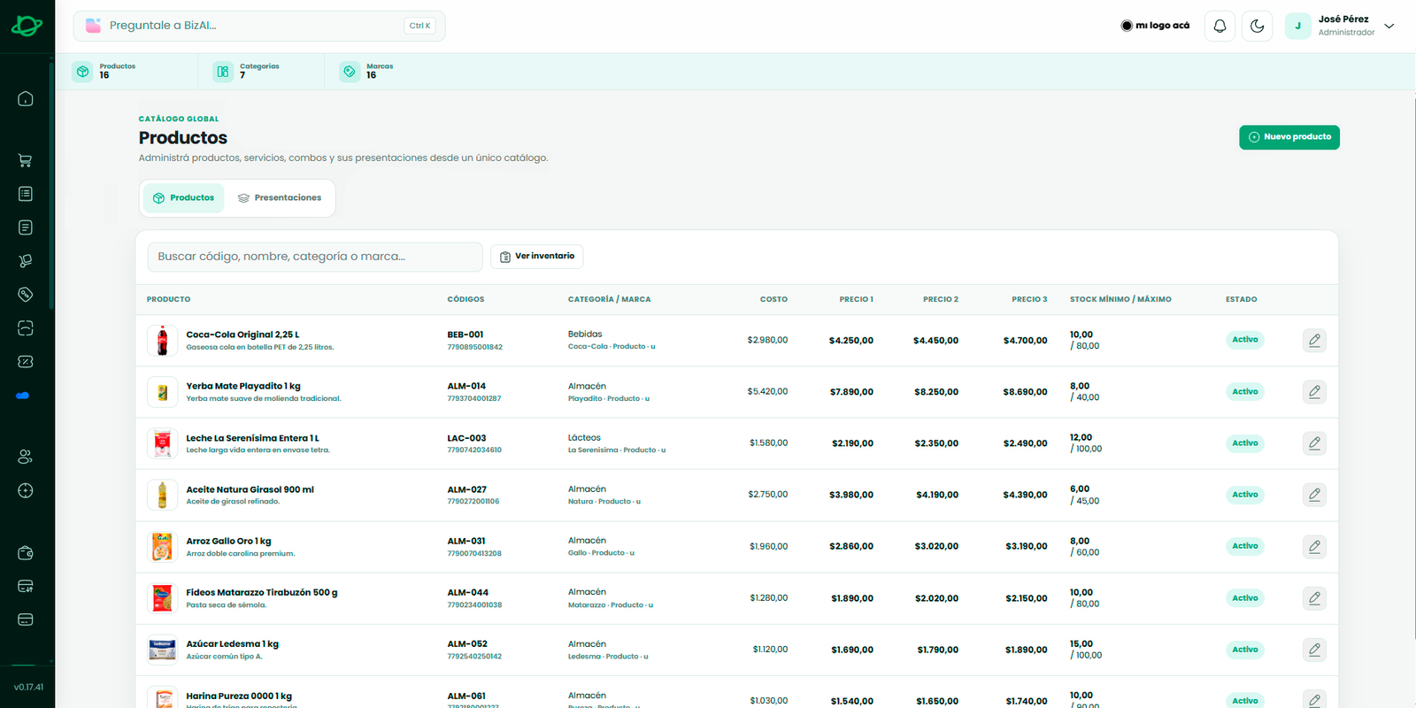Click the Ver inventario button
Viewport: 1416px width, 708px height.
click(536, 257)
